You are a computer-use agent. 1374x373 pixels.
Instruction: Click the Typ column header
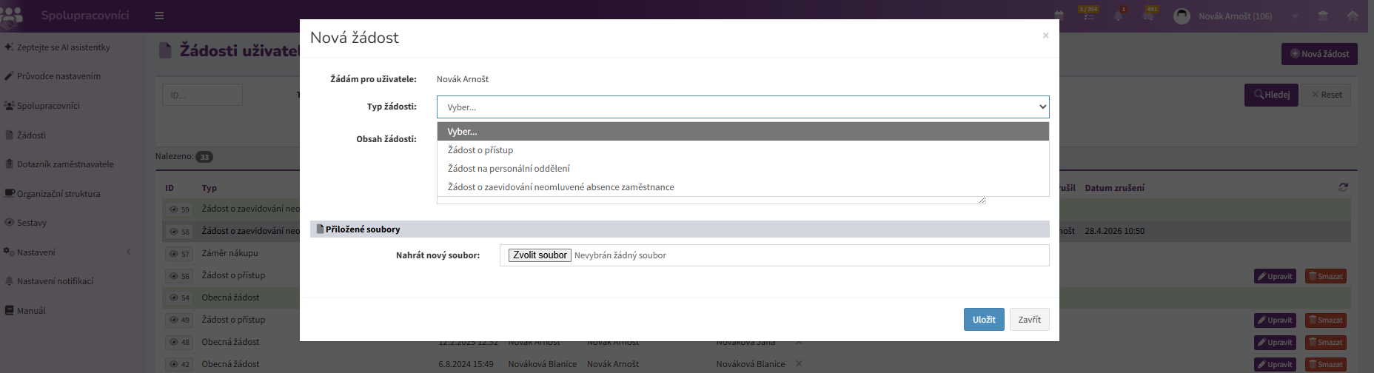click(x=210, y=188)
